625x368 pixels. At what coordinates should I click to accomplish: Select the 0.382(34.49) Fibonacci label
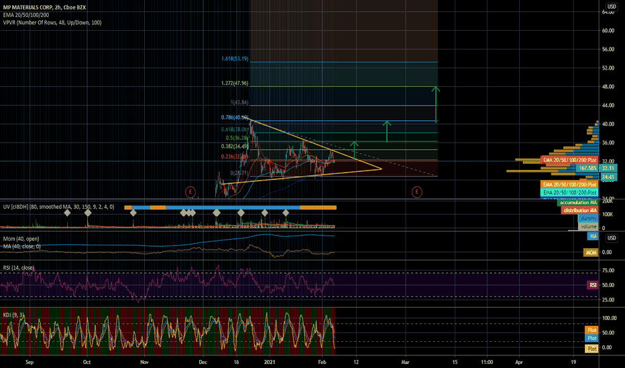pyautogui.click(x=235, y=147)
